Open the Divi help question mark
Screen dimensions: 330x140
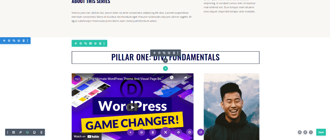coord(311,132)
